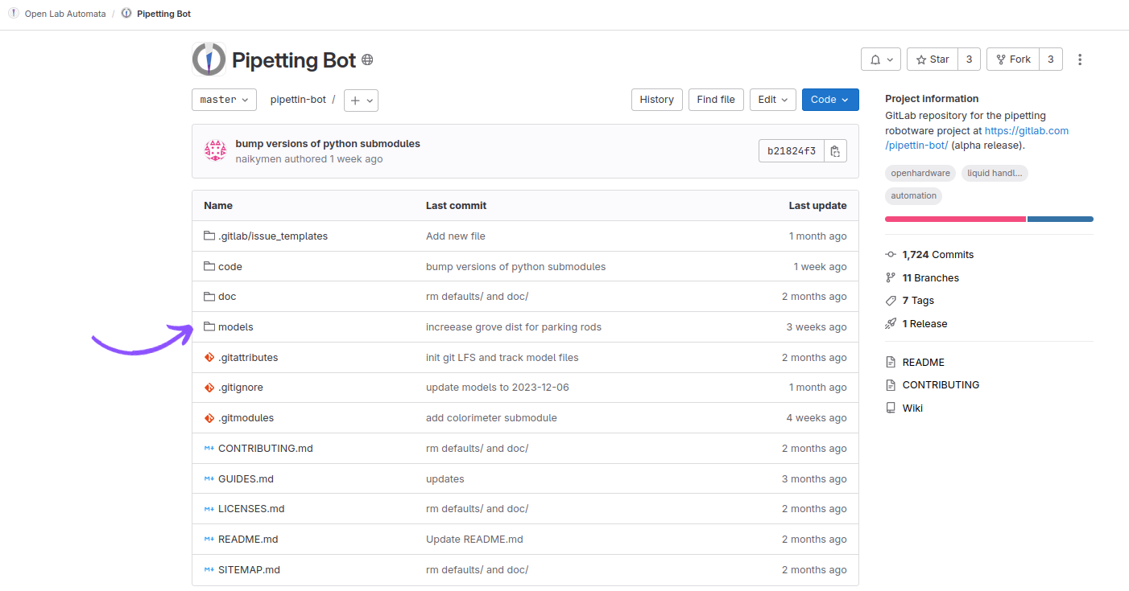The height and width of the screenshot is (591, 1129).
Task: Copy commit SHA with clipboard icon
Action: 835,151
